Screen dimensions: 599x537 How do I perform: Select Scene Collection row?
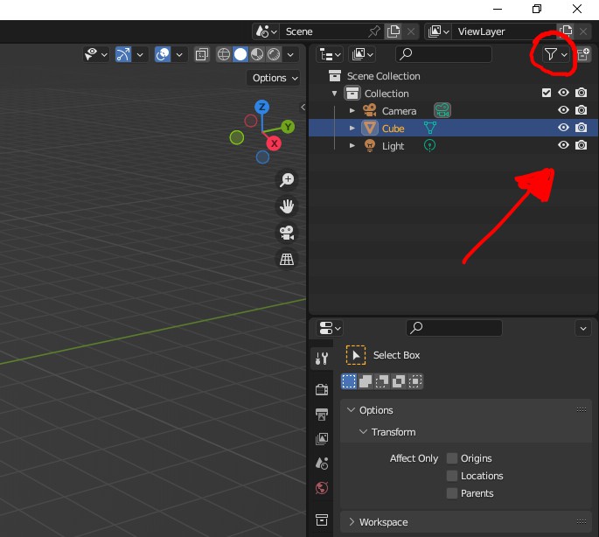pyautogui.click(x=453, y=76)
